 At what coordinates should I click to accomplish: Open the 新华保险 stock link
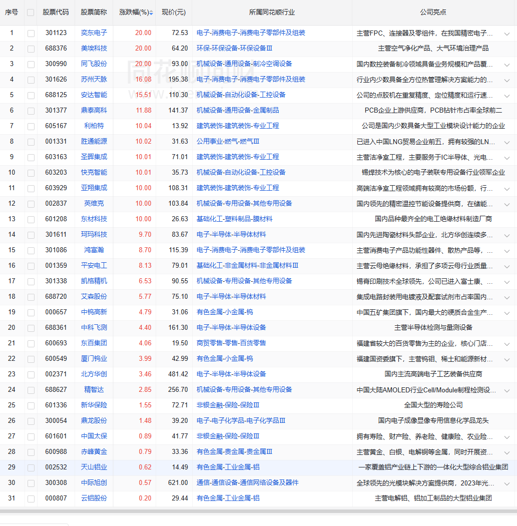click(94, 405)
